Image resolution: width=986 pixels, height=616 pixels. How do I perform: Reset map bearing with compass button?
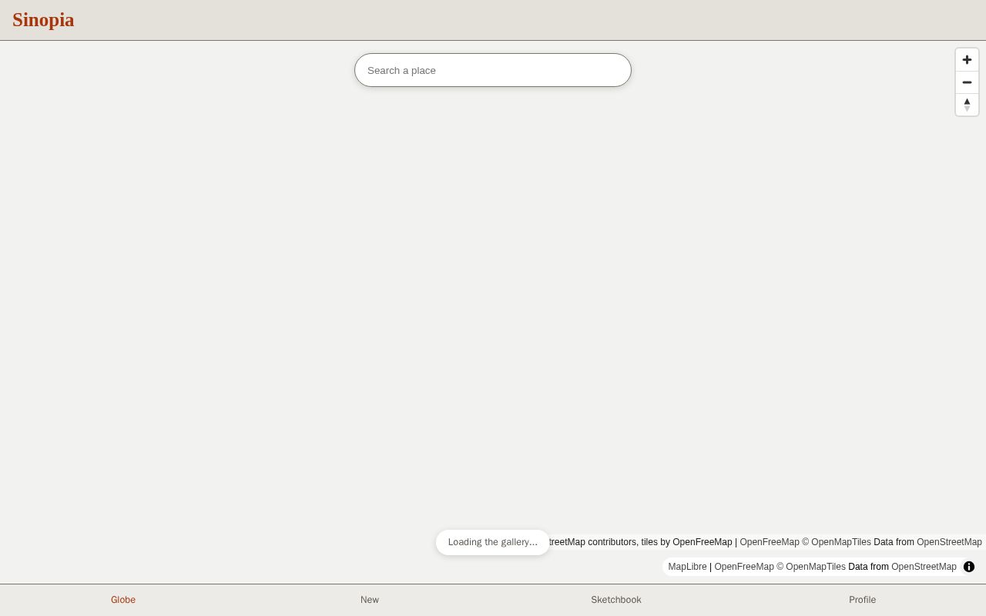967,105
